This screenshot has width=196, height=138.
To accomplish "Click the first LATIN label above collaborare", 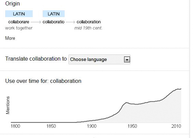I will pos(19,14).
